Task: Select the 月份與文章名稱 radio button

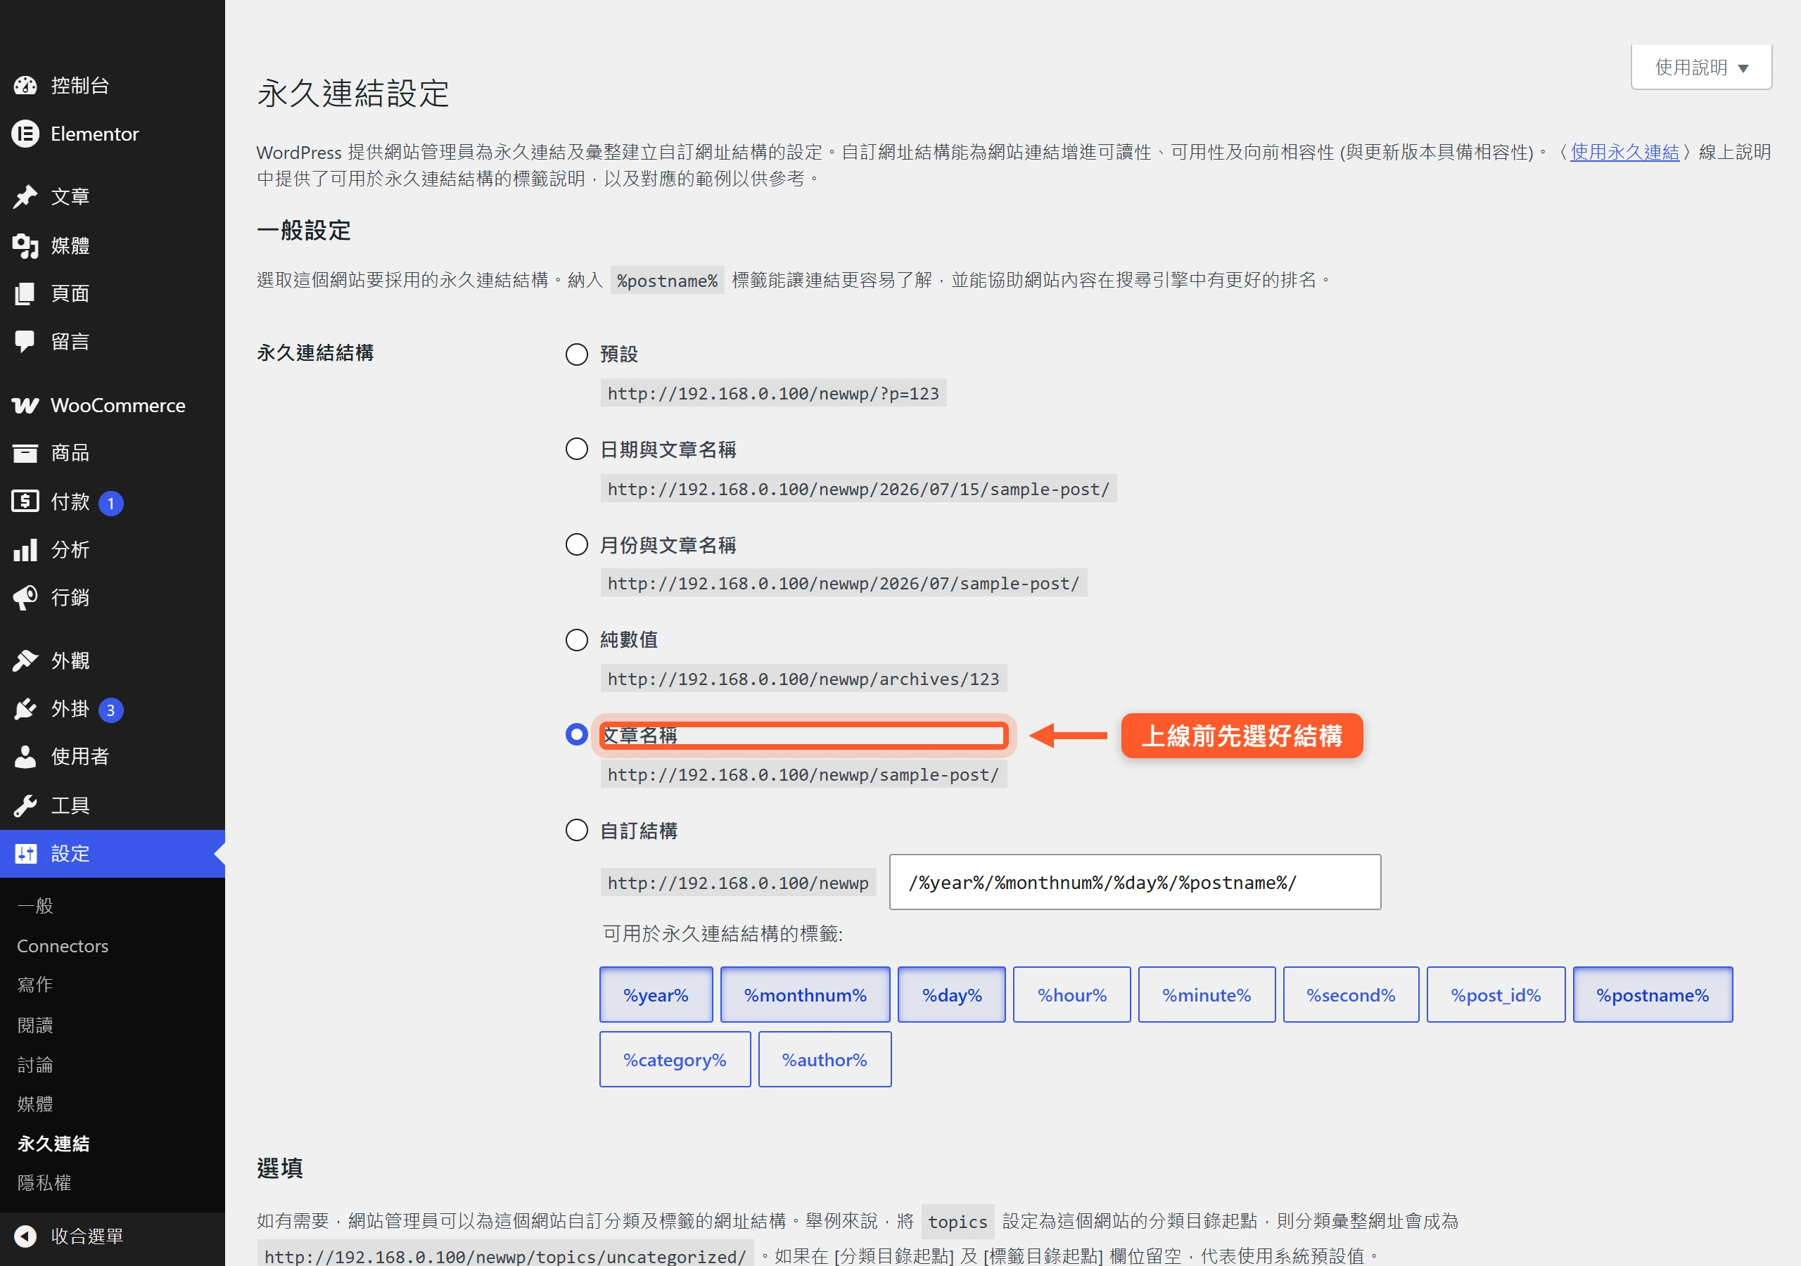Action: 577,544
